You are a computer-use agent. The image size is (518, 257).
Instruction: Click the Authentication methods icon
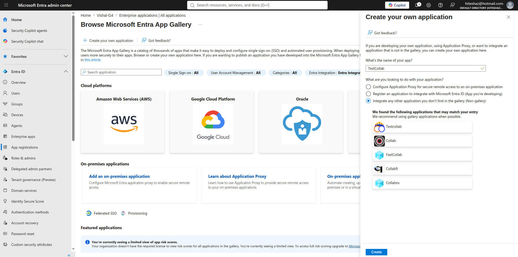[5, 212]
